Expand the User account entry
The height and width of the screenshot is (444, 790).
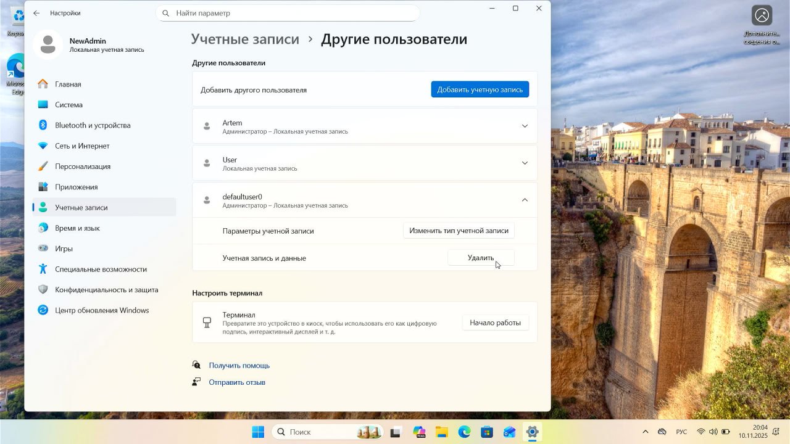point(524,163)
